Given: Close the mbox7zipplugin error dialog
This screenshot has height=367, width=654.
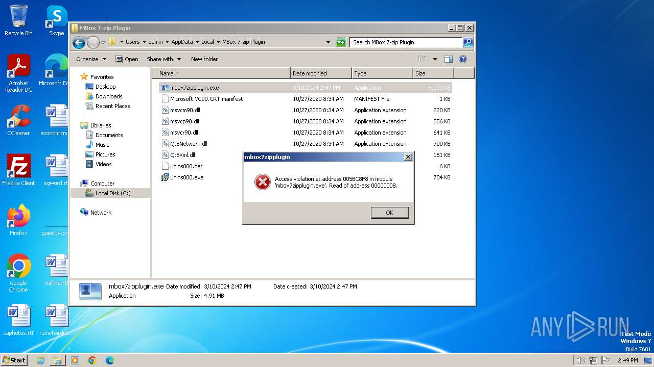Looking at the screenshot, I should [x=408, y=157].
